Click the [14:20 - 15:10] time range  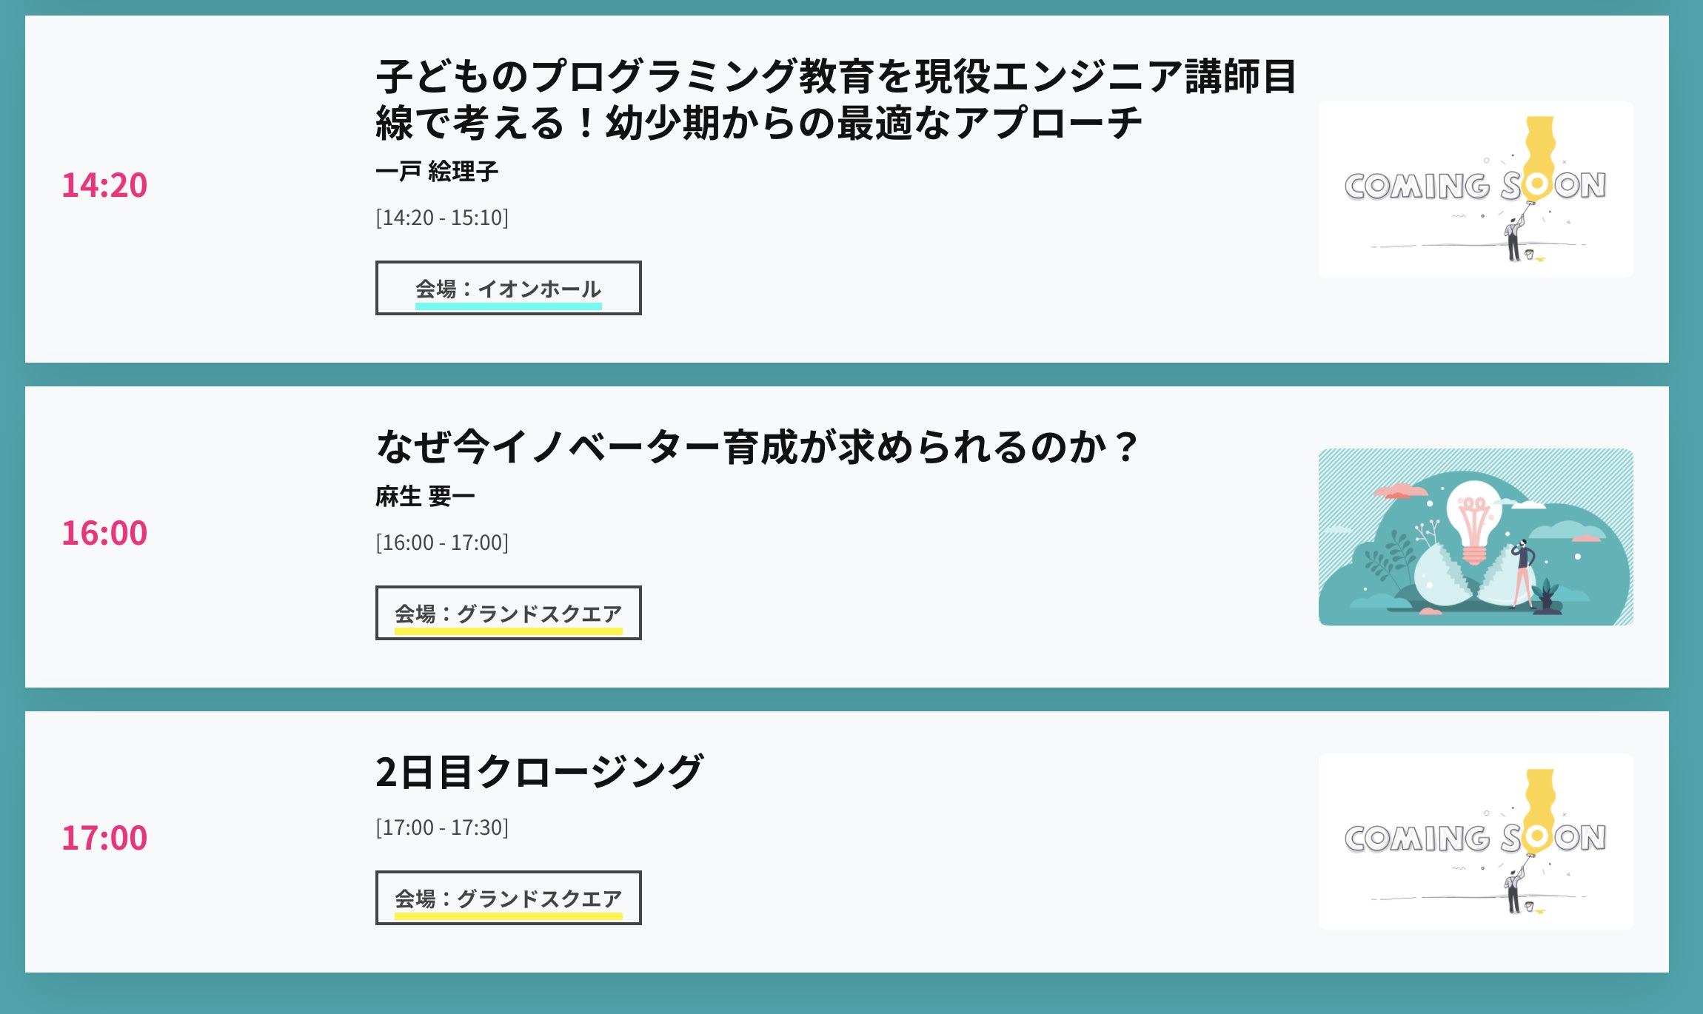[442, 218]
